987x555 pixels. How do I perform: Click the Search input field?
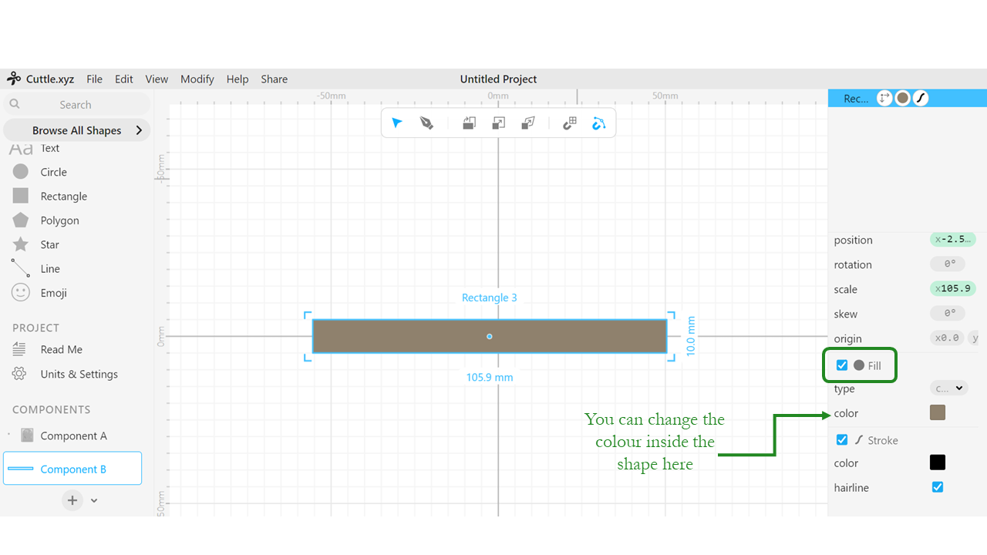[x=76, y=104]
